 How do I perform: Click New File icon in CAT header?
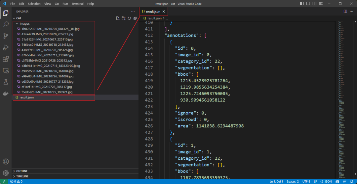(x=118, y=18)
